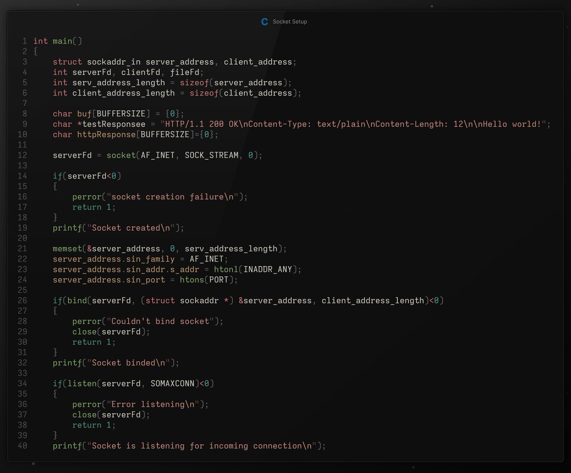Click 'int client_address_length' declaration line

point(177,93)
